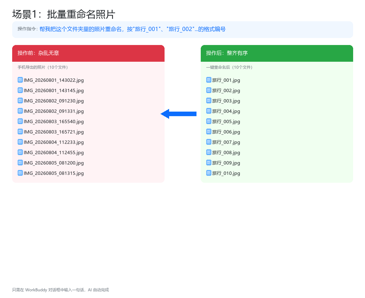Click image icon beside 旅行_010.jpg
365x298 pixels.
point(209,173)
